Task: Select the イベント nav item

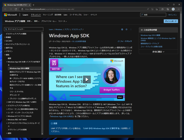Action: coord(94,15)
